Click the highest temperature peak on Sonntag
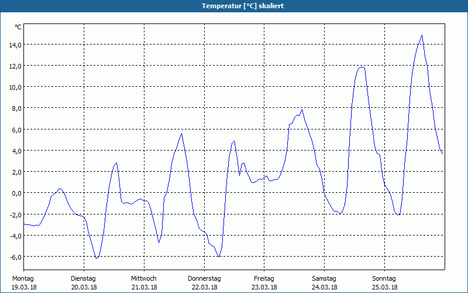468x293 pixels. point(422,35)
